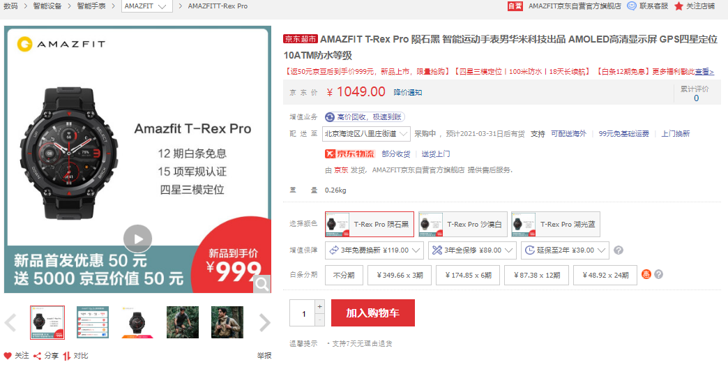728x376 pixels.
Task: Open 联系客服 chat icon
Action: click(632, 6)
